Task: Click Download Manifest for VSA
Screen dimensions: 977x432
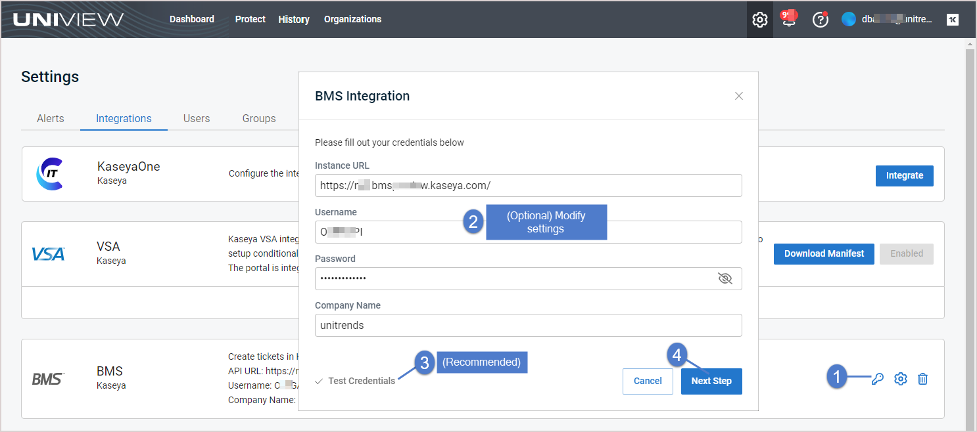Action: [x=824, y=253]
